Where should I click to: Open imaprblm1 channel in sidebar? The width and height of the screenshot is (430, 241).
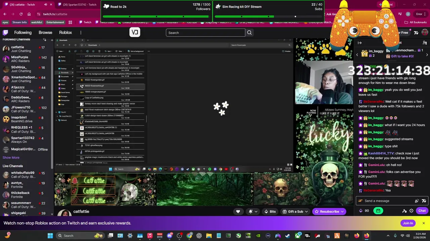(x=26, y=119)
